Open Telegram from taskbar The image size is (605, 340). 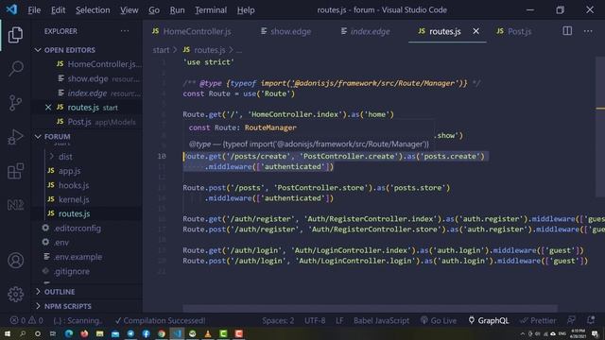[x=130, y=333]
